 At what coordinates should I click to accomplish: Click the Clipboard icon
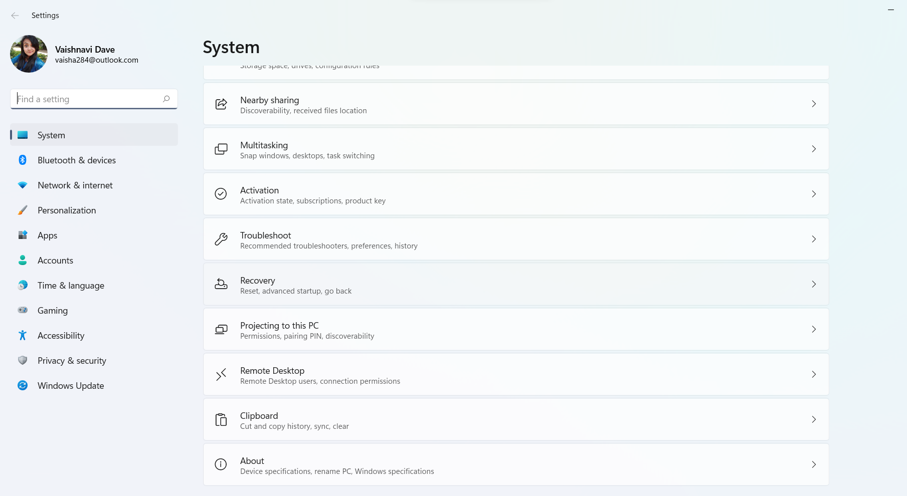click(221, 419)
